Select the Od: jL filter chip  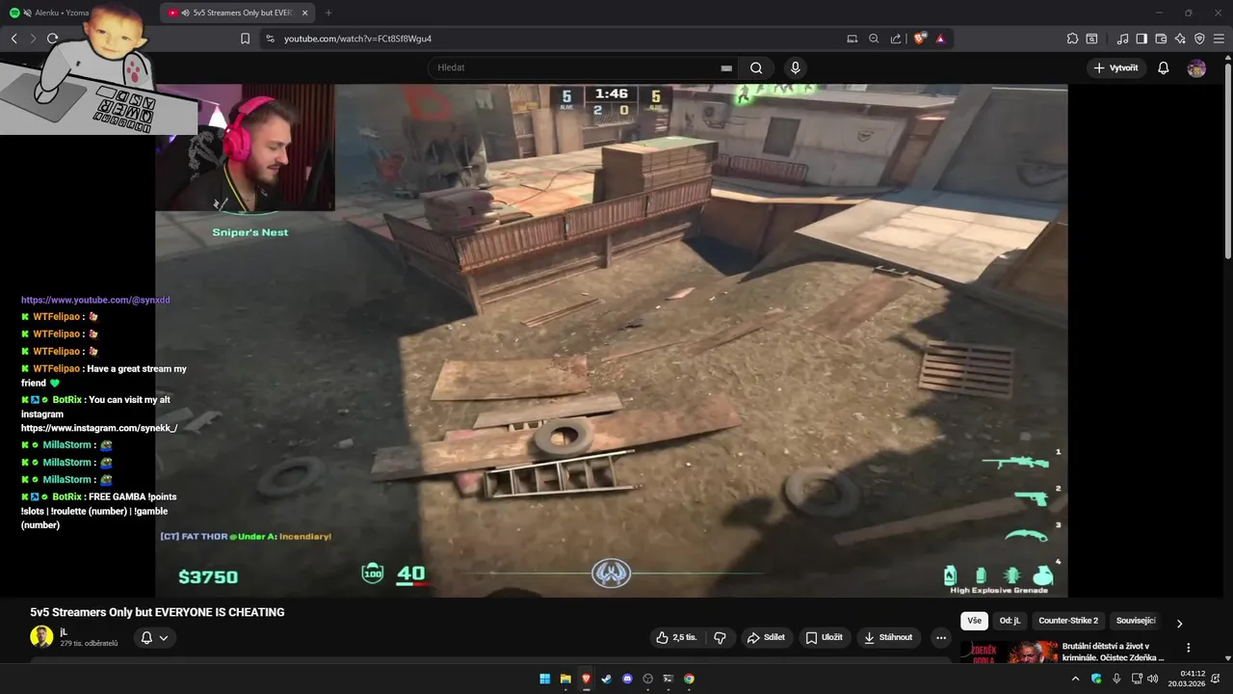[x=1010, y=622]
